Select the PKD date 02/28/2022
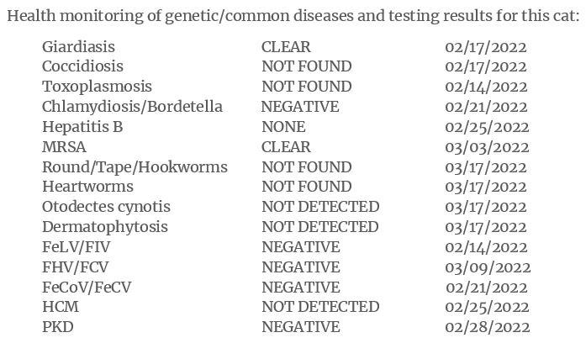586x343 pixels. pos(488,327)
